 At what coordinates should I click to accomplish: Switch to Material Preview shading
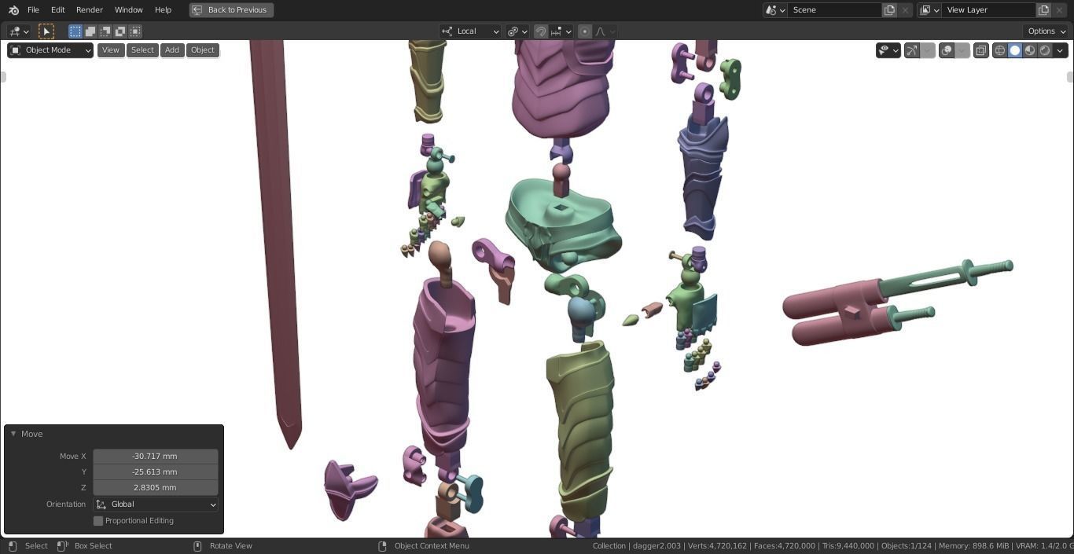click(x=1030, y=50)
